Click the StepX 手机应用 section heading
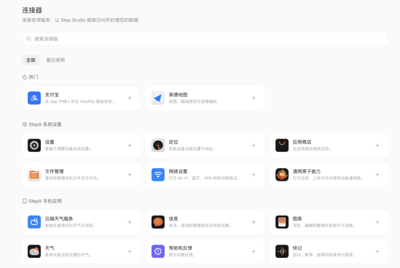400x268 pixels. point(42,201)
